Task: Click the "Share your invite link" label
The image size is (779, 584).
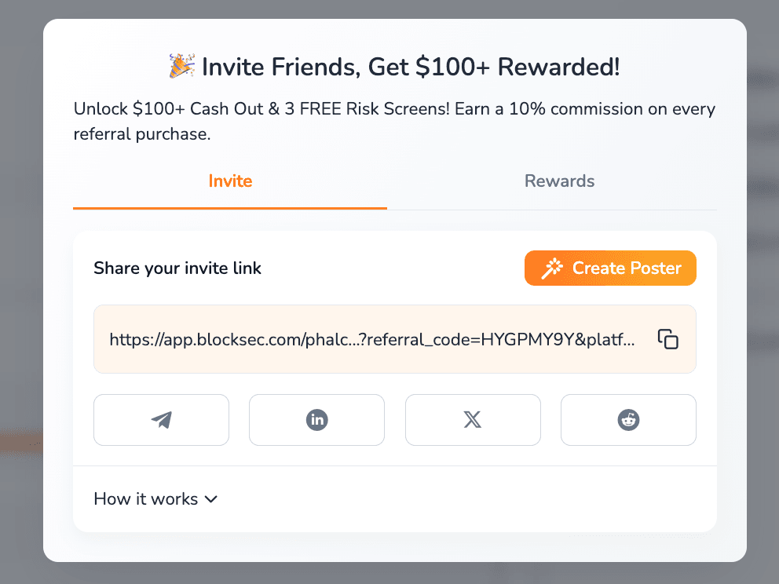Action: 177,268
